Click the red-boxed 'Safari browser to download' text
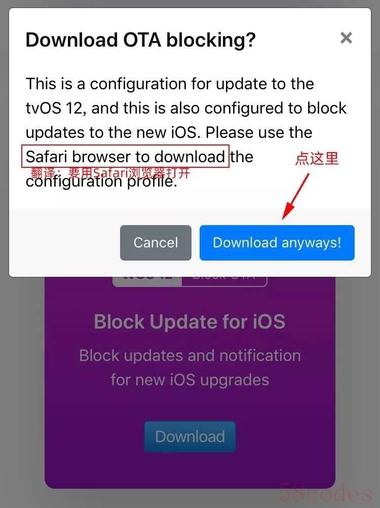The width and height of the screenshot is (380, 508). (125, 157)
